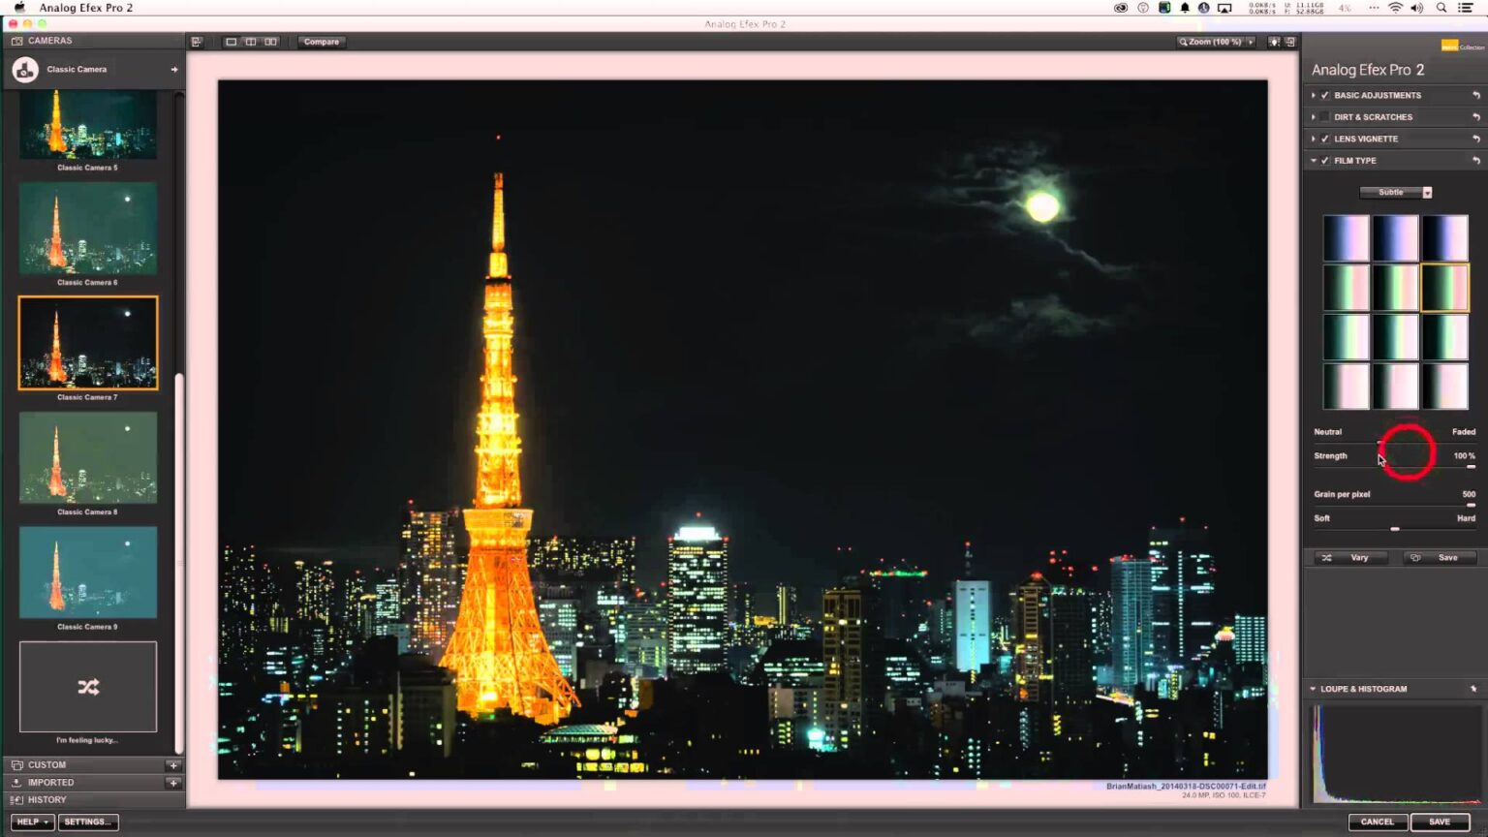Click the Compare button
This screenshot has width=1488, height=837.
coord(321,42)
